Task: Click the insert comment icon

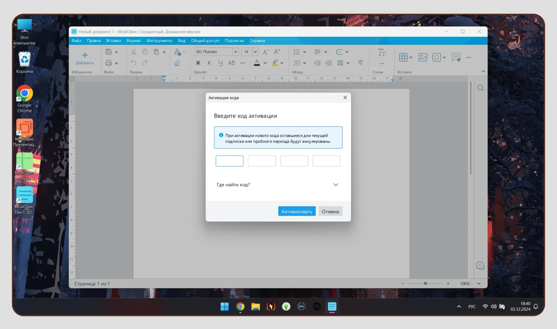Action: pos(456,57)
